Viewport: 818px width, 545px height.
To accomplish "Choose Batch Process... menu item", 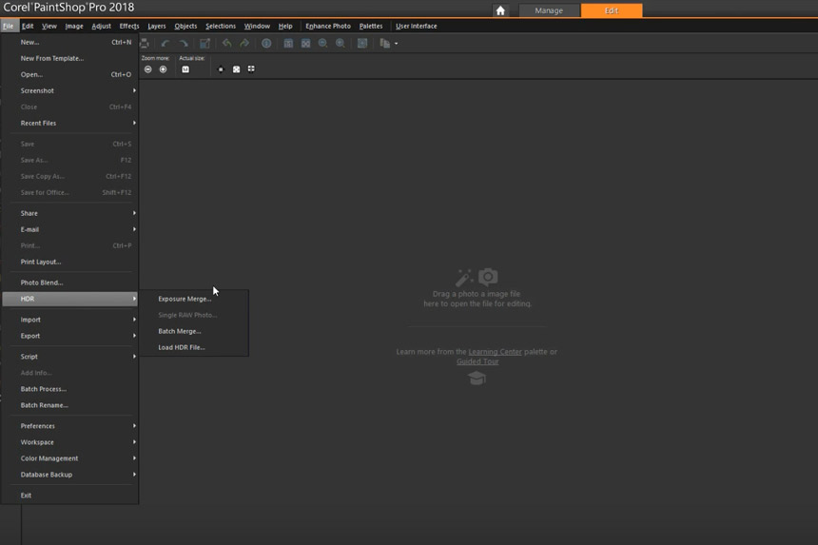I will (x=69, y=389).
